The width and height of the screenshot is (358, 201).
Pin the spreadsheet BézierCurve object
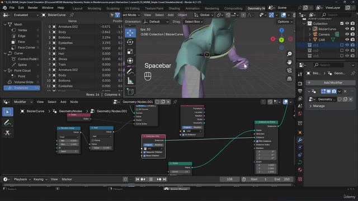[72, 15]
